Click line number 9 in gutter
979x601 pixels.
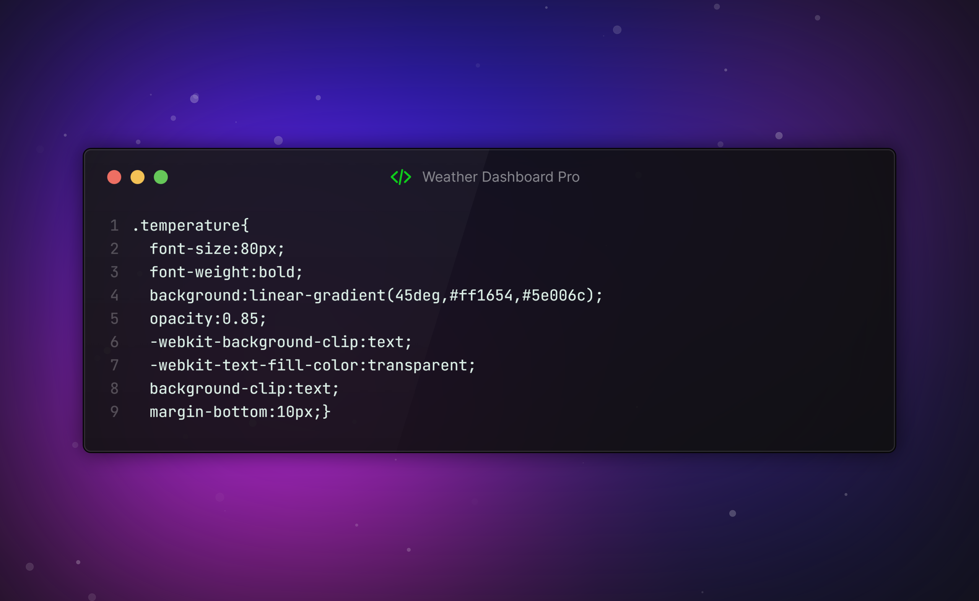(115, 412)
